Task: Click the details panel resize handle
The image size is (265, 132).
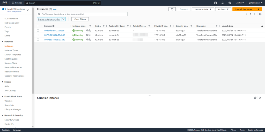Action: 149,95
